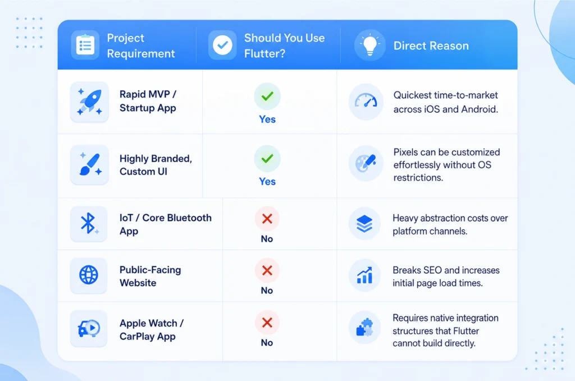575x381 pixels.
Task: Click the Bluetooth icon in IoT row
Action: (x=88, y=223)
